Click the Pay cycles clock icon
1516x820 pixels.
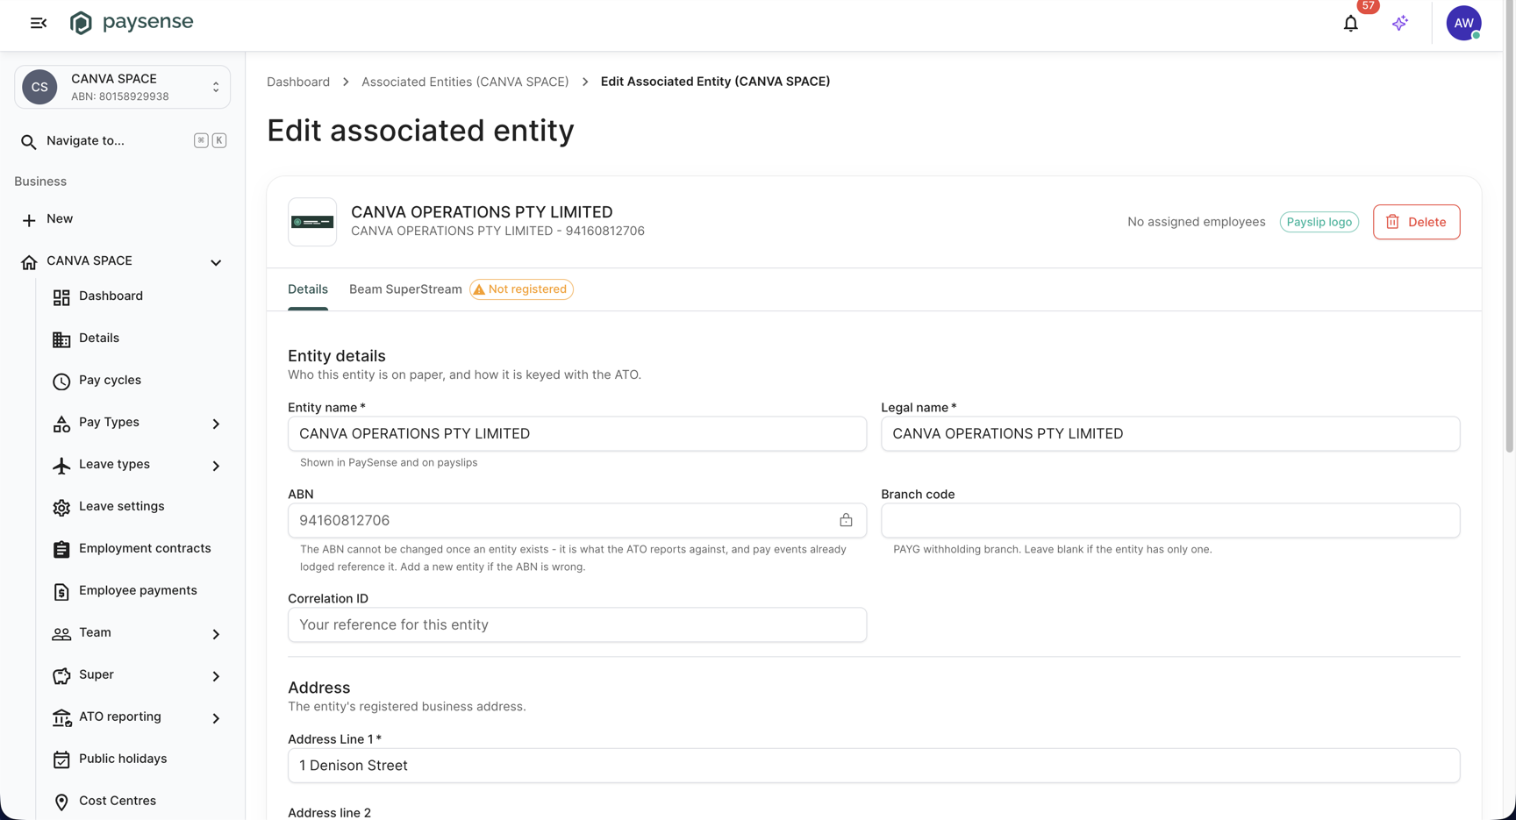pyautogui.click(x=61, y=381)
